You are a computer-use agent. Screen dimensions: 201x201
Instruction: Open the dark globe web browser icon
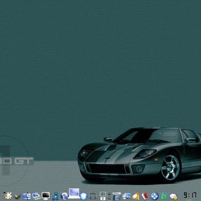click(x=64, y=196)
